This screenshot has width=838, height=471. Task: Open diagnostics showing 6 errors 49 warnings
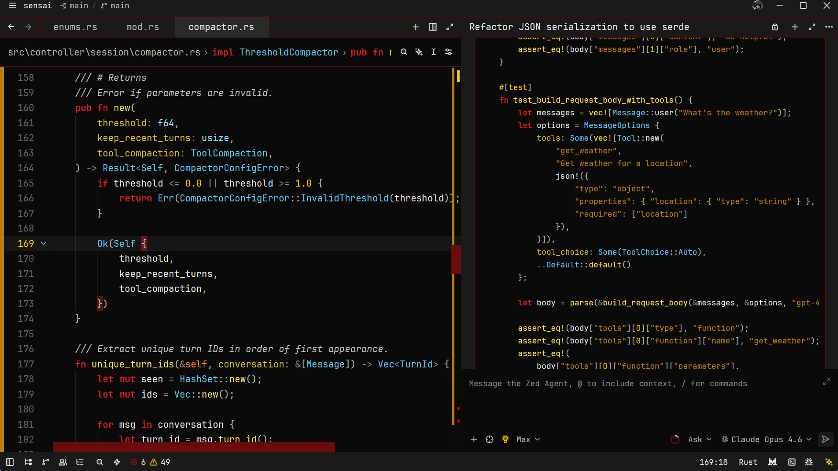tap(150, 462)
